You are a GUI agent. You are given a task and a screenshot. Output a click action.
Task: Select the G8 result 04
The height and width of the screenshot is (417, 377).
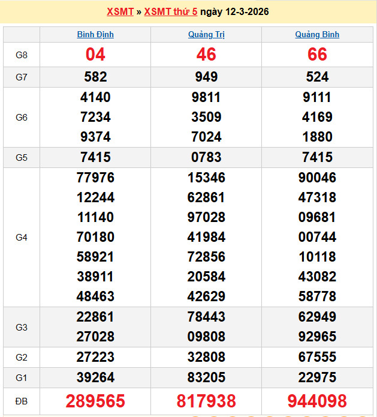[95, 55]
